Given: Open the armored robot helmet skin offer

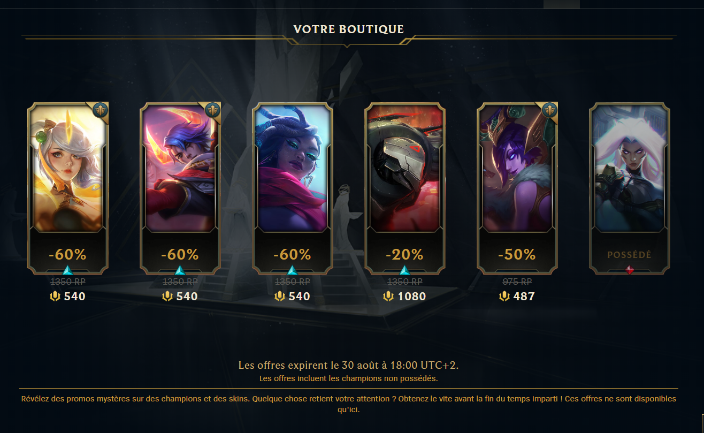Looking at the screenshot, I should (405, 188).
